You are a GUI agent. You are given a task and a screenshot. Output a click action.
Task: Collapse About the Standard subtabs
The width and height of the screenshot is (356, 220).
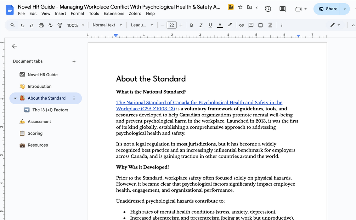[15, 98]
